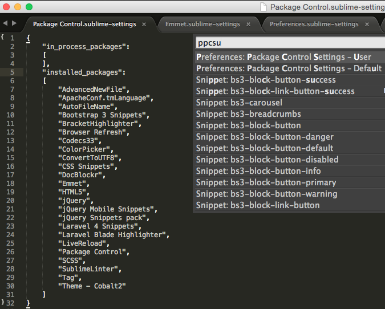This screenshot has height=309, width=385.
Task: Click the "ColorPicker" entry
Action: point(86,149)
